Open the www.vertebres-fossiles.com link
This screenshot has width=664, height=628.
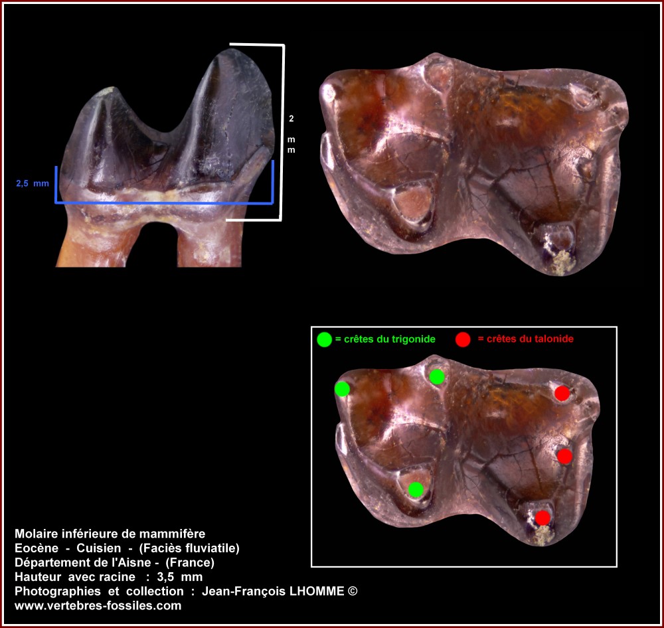click(x=98, y=605)
